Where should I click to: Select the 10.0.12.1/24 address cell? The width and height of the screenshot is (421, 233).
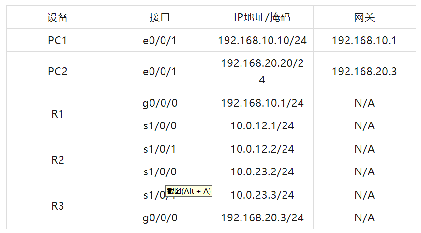(x=262, y=126)
